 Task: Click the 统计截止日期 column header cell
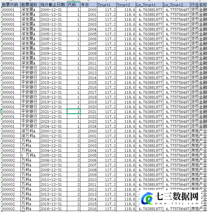53,5
